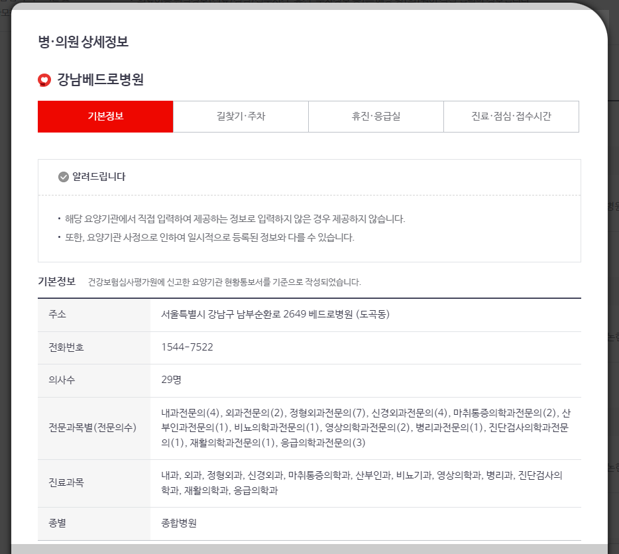619x554 pixels.
Task: Click the red heart icon beside 강남베드로병원
Action: pyautogui.click(x=44, y=80)
